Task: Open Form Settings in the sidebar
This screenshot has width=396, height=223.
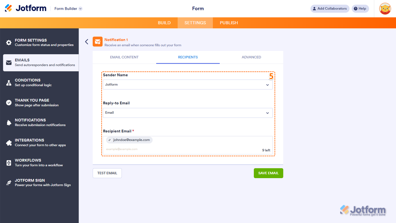Action: [x=31, y=42]
